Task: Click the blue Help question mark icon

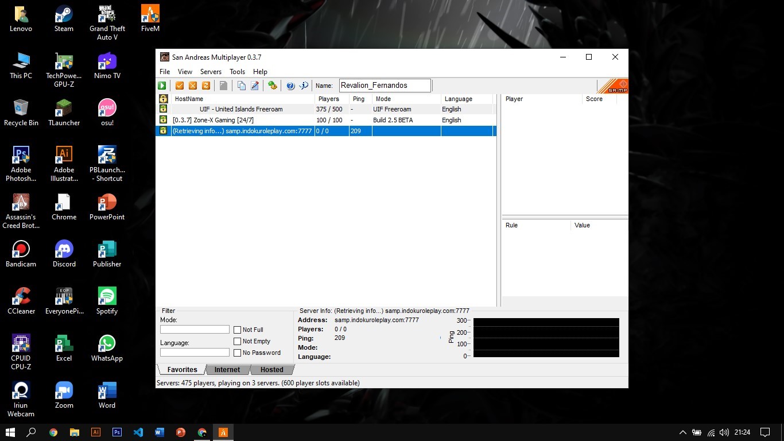Action: point(290,86)
